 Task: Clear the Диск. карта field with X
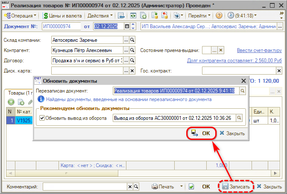[x=132, y=71]
